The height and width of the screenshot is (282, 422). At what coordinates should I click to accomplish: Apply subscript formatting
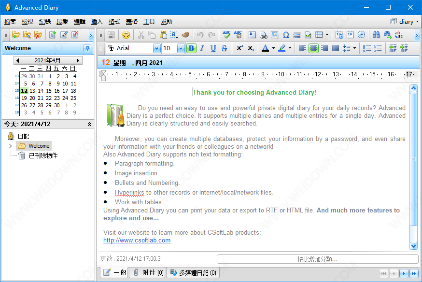coord(251,48)
